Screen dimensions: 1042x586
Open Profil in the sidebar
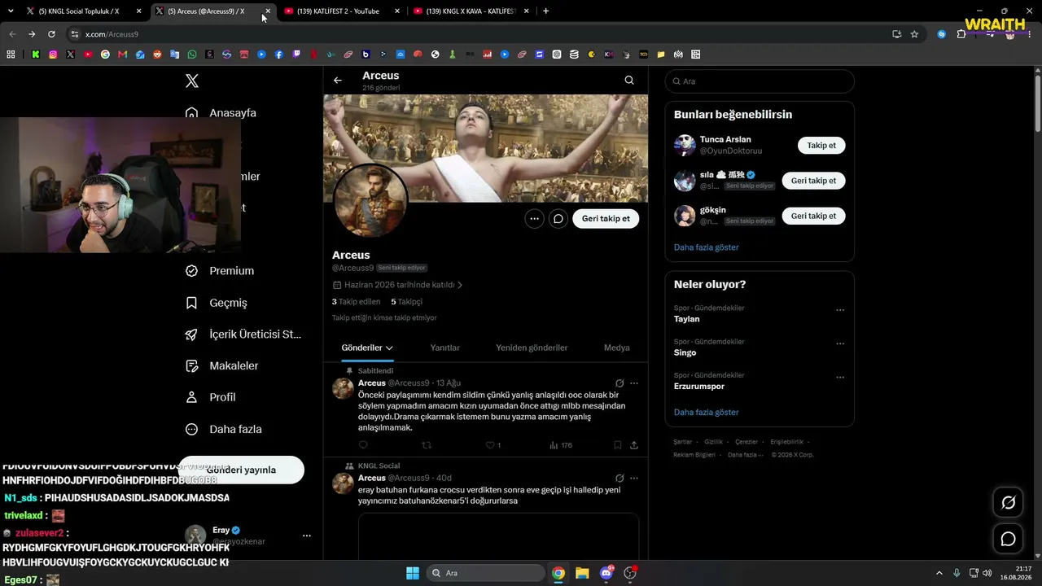(211, 397)
